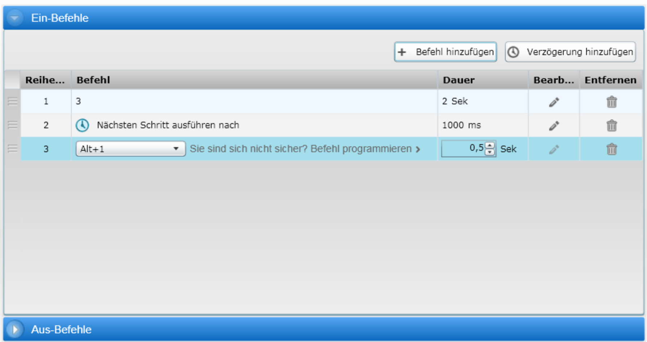Select drag handle of row 3
The height and width of the screenshot is (342, 647).
13,149
